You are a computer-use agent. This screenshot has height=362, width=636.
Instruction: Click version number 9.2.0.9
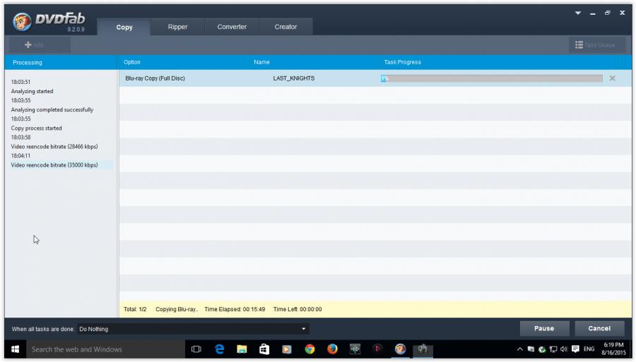pos(76,30)
